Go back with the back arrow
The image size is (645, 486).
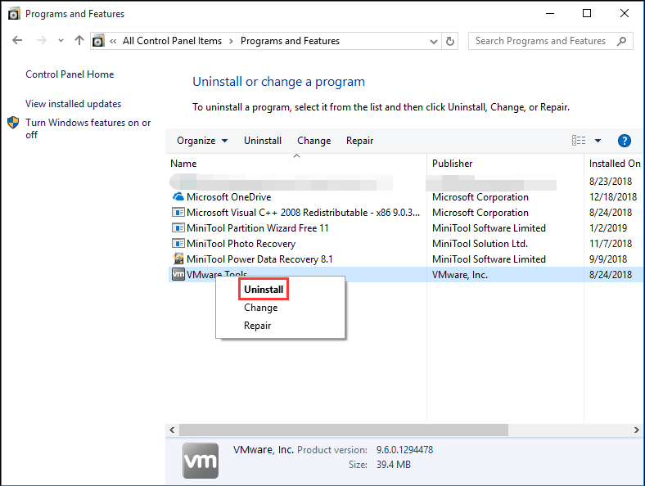tap(17, 40)
